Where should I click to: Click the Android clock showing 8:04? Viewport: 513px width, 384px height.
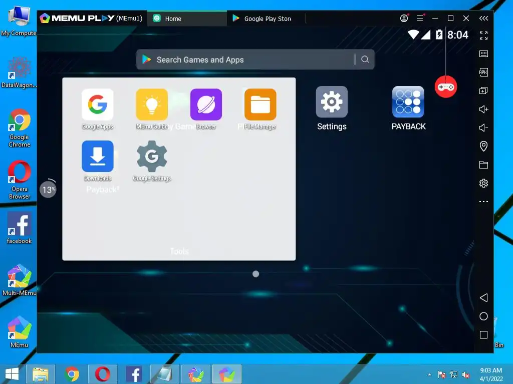click(x=458, y=34)
